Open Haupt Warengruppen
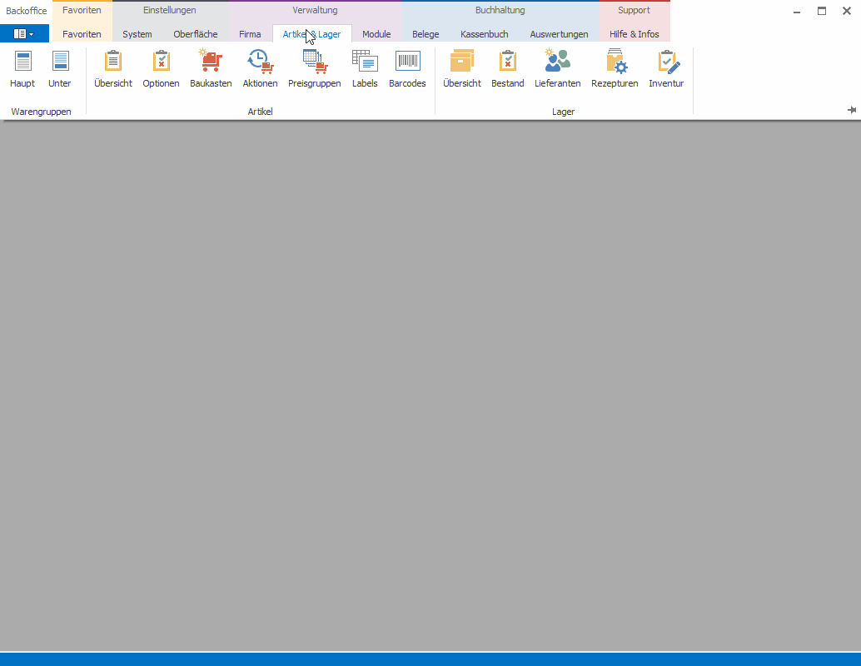Image resolution: width=861 pixels, height=666 pixels. [22, 69]
